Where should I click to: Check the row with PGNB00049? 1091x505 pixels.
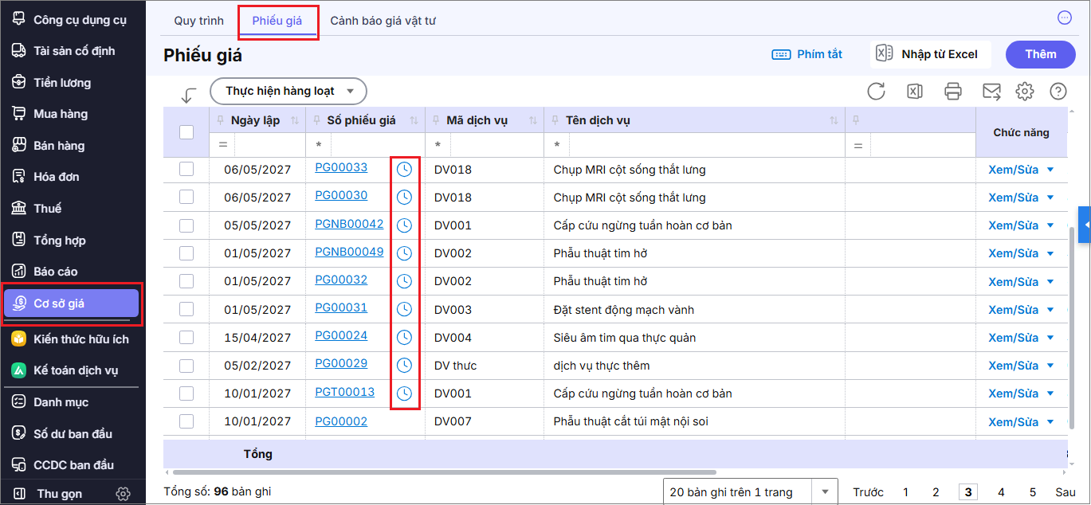click(186, 253)
